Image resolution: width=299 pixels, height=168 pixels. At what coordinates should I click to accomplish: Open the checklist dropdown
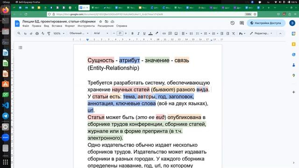click(x=199, y=33)
